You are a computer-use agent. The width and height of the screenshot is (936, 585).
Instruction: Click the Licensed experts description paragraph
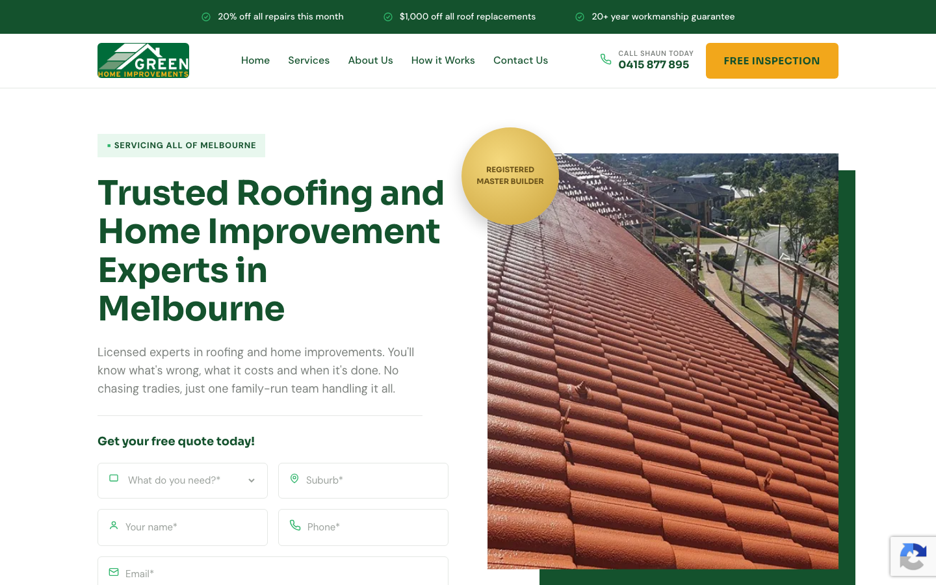pyautogui.click(x=256, y=370)
